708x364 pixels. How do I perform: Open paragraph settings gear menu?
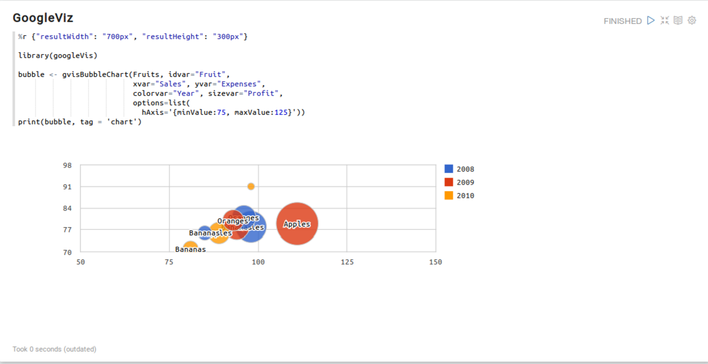tap(692, 21)
